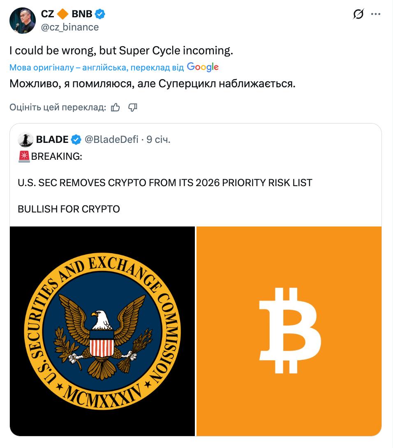Click the BLADE display name

click(x=52, y=140)
